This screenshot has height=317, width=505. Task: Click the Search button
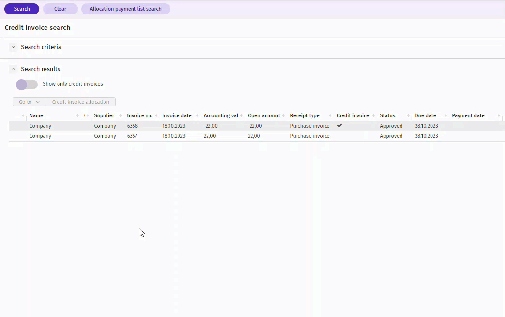tap(21, 9)
